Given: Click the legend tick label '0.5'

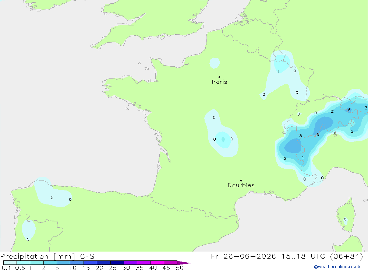Looking at the screenshot, I should coord(20,268).
